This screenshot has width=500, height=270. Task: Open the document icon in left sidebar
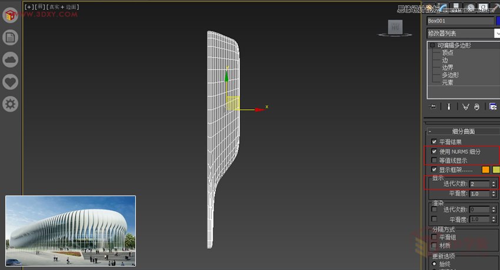pos(11,38)
